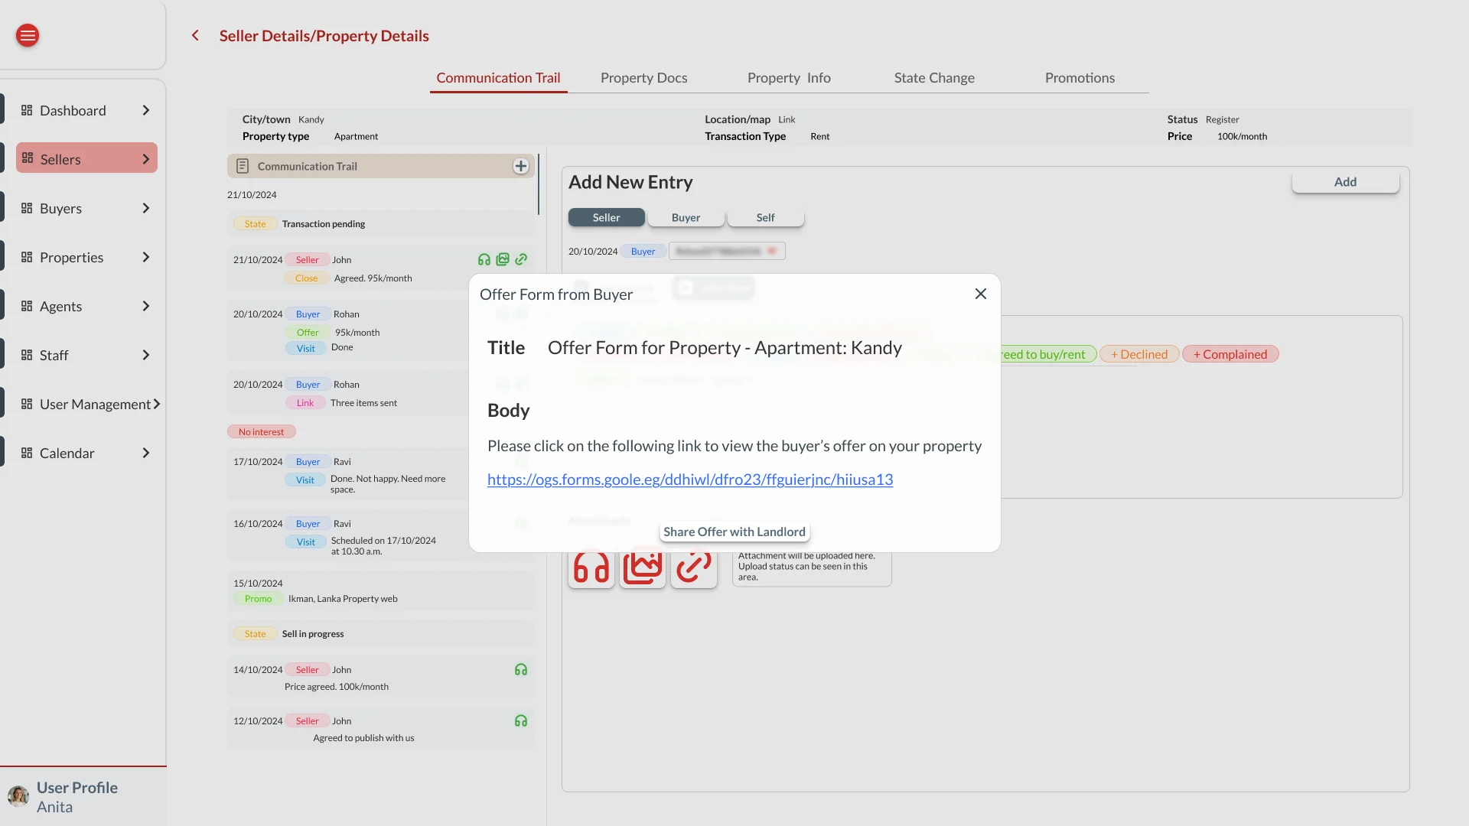Open the red hamburger menu icon

tap(28, 35)
